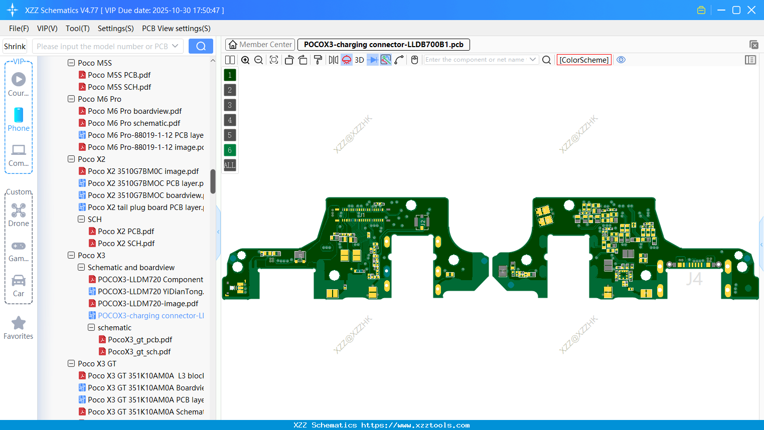Screen dimensions: 764x430
Task: Open the VIP(V) menu
Action: click(x=47, y=29)
